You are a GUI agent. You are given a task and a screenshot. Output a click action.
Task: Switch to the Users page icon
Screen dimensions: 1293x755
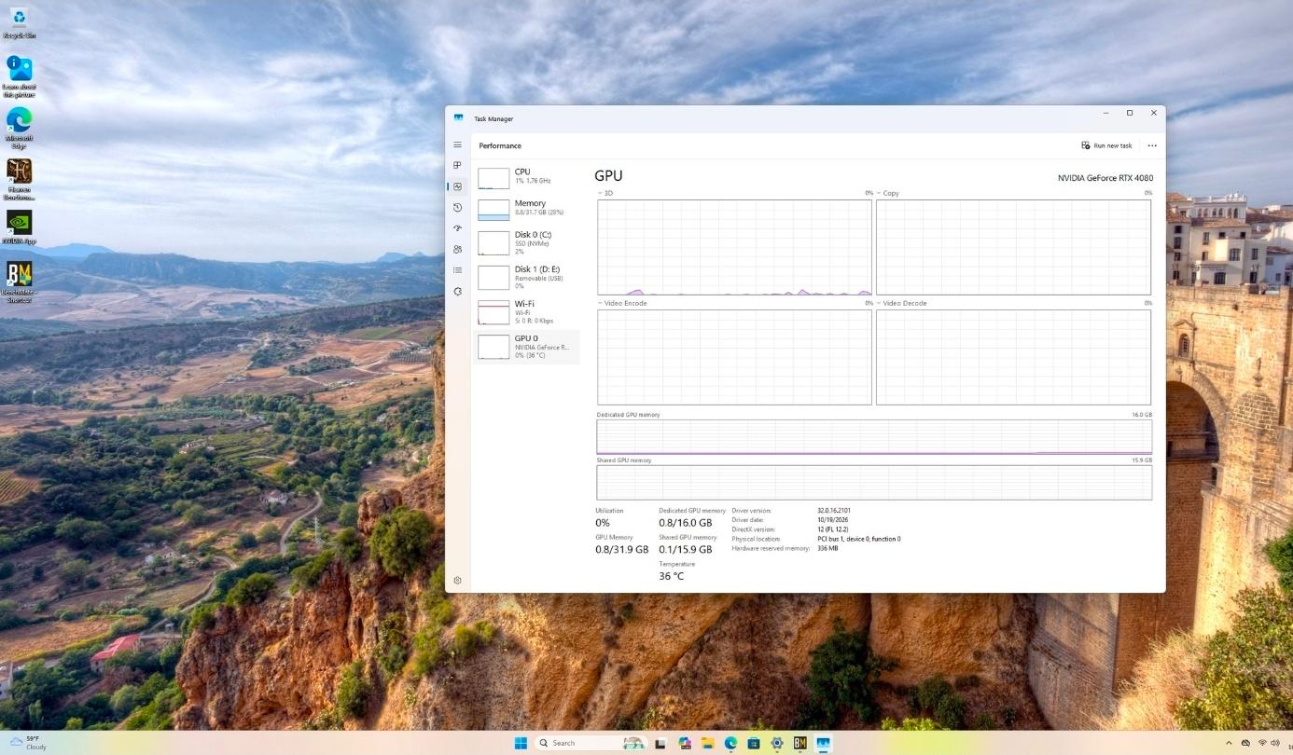(x=457, y=249)
